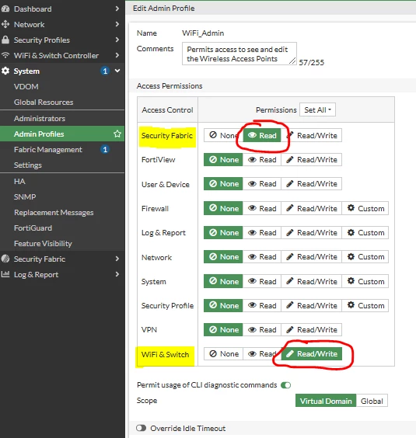Expand the Security Fabric sidebar chevron
Screen dimensions: 416x438
[117, 259]
